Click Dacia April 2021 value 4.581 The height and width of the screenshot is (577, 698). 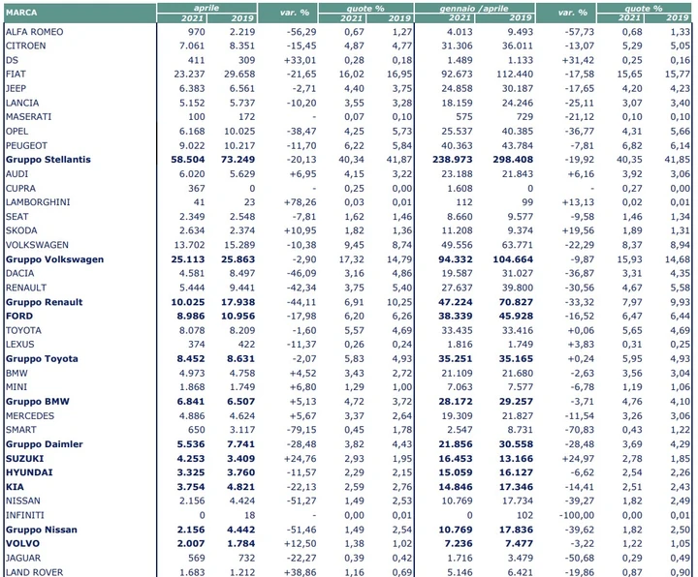(x=192, y=273)
